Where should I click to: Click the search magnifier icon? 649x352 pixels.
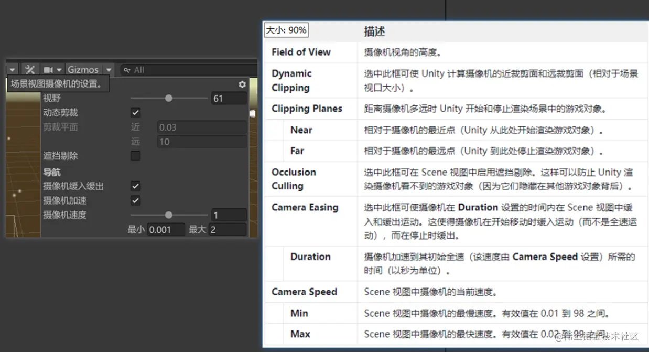[126, 70]
